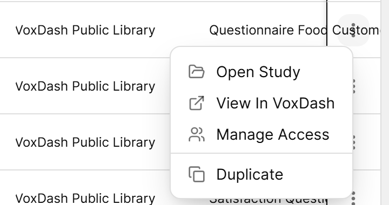The image size is (389, 205).
Task: Open three-dot menu on Satisfaction row
Action: [354, 198]
